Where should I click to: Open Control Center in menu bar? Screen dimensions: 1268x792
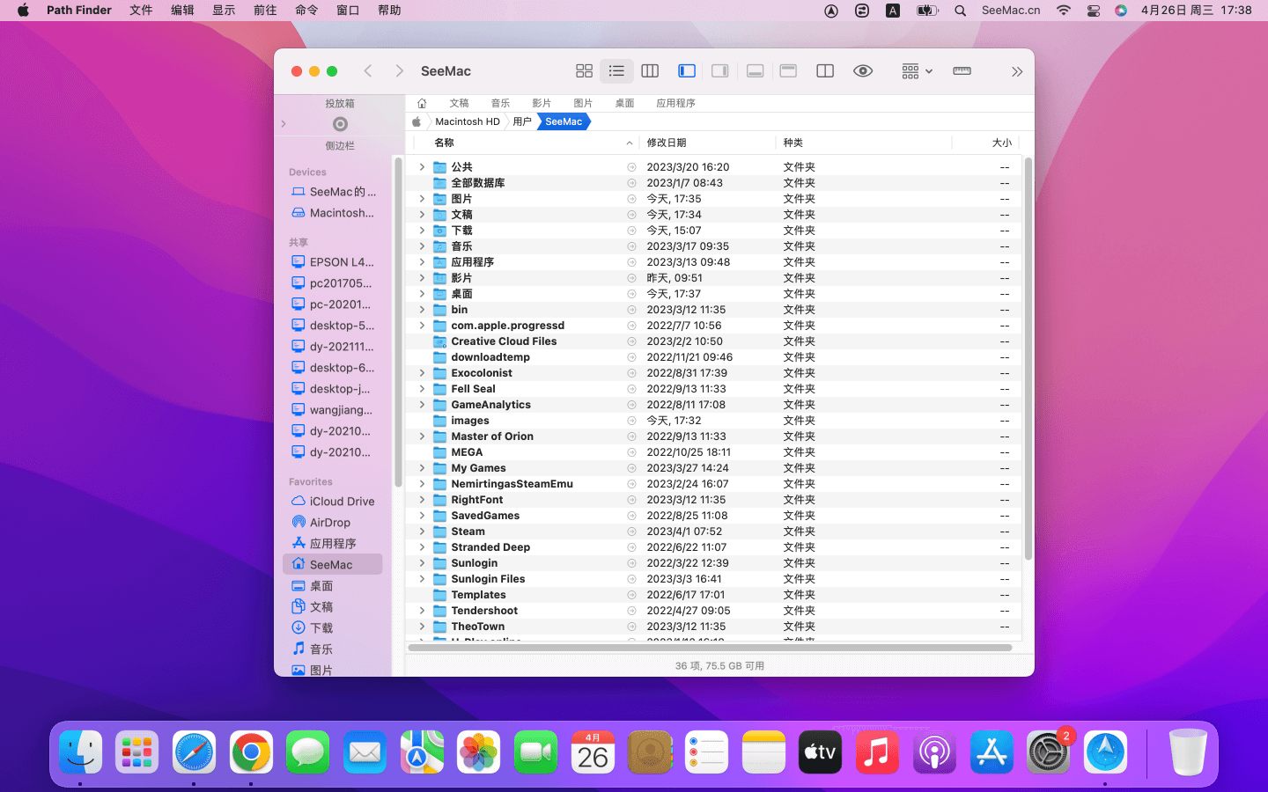point(1093,11)
